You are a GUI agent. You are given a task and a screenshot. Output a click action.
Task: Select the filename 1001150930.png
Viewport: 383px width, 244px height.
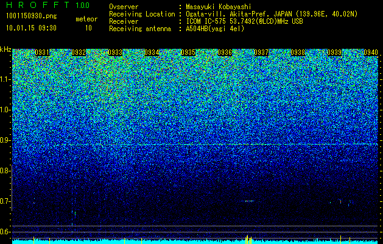point(32,16)
